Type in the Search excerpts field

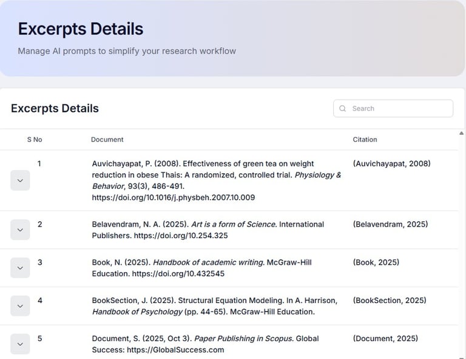[397, 109]
